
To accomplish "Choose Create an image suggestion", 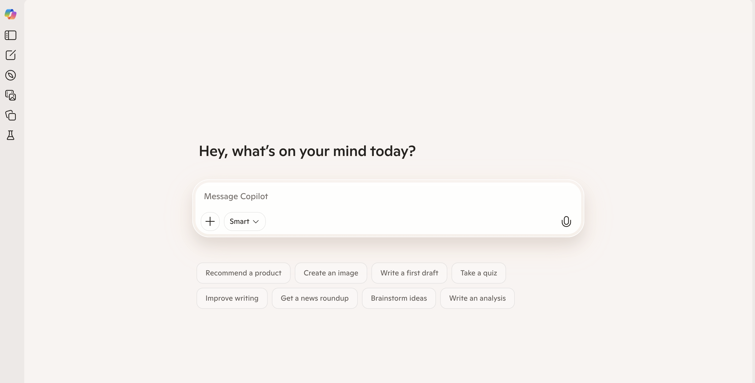I will tap(331, 273).
